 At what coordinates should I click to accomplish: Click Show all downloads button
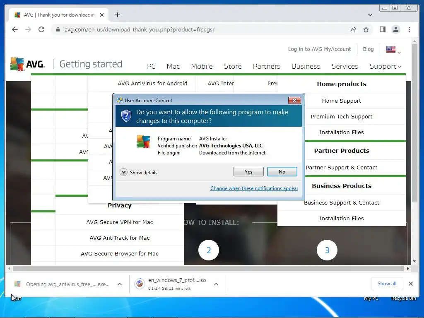click(387, 283)
